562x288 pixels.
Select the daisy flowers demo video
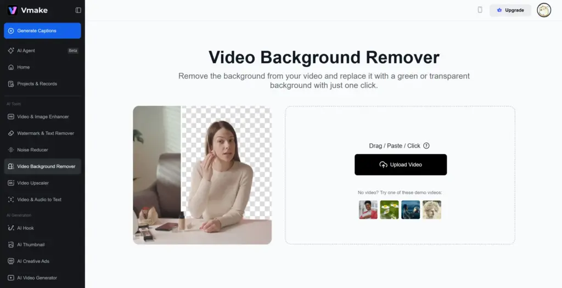point(389,210)
